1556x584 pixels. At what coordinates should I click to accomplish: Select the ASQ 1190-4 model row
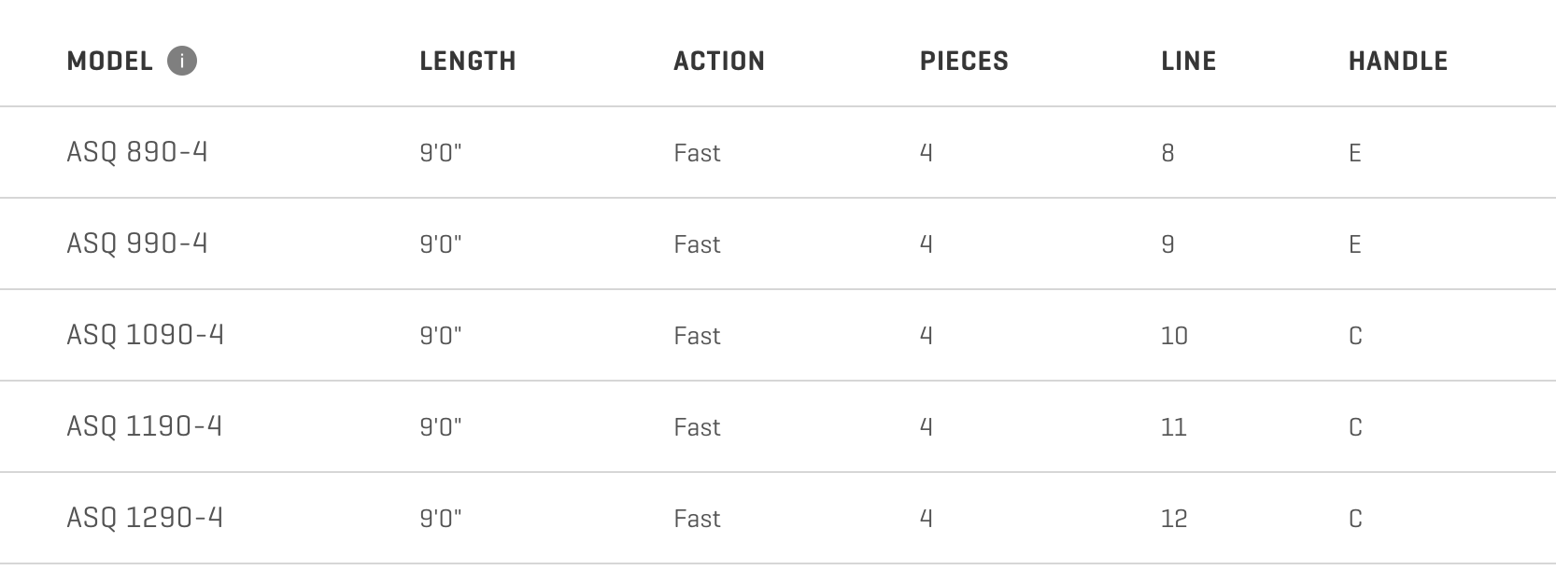coord(144,426)
